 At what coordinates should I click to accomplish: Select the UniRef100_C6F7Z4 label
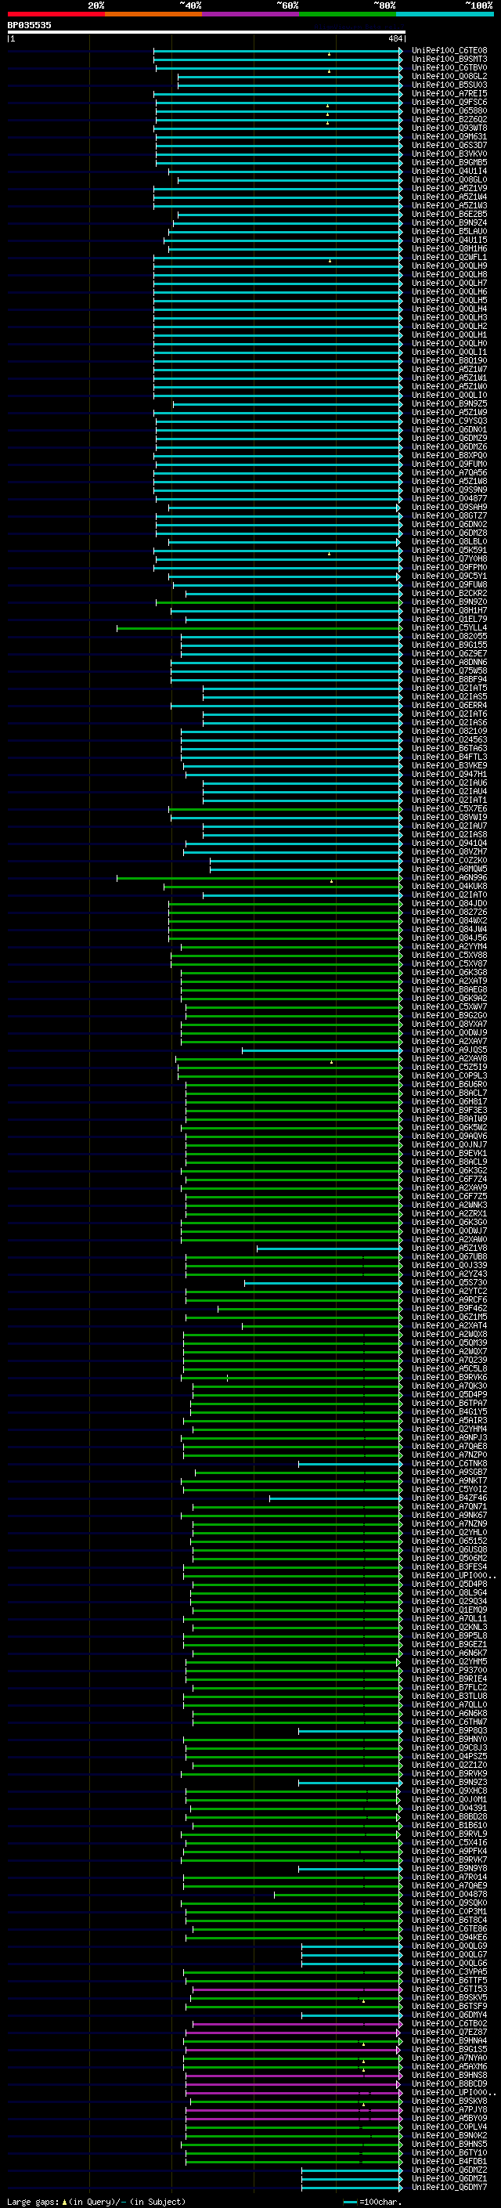(449, 1179)
